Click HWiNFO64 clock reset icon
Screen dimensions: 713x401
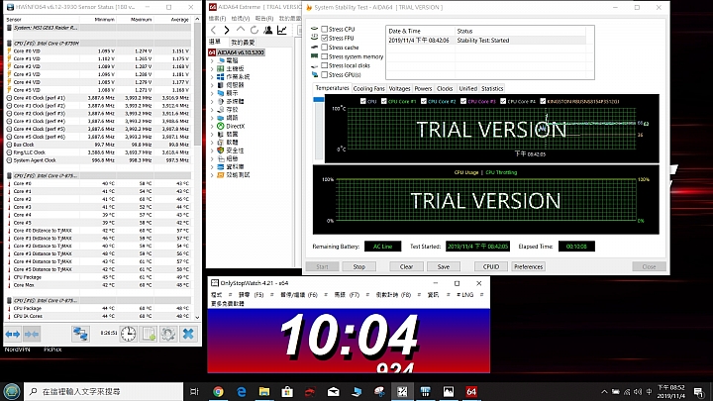point(128,335)
